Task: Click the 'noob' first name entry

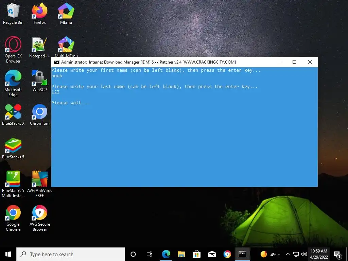Action: click(57, 76)
